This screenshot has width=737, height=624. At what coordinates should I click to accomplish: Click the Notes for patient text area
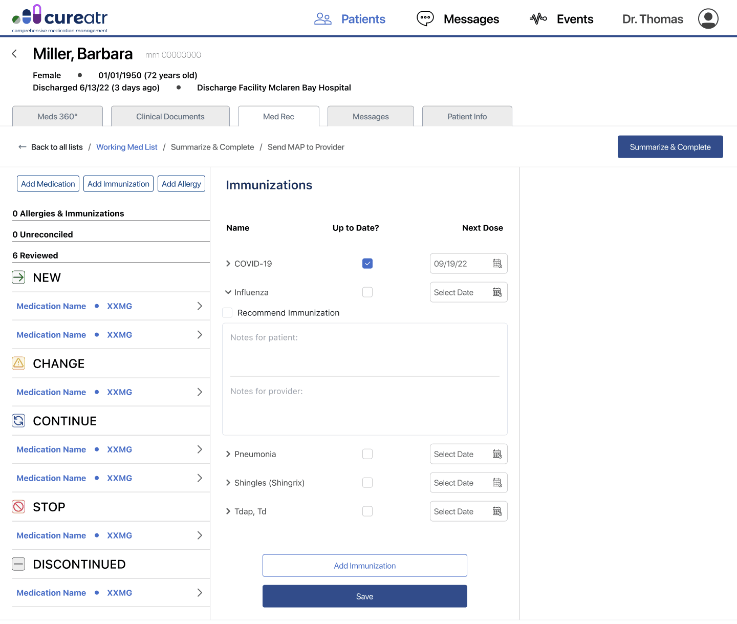tap(365, 350)
